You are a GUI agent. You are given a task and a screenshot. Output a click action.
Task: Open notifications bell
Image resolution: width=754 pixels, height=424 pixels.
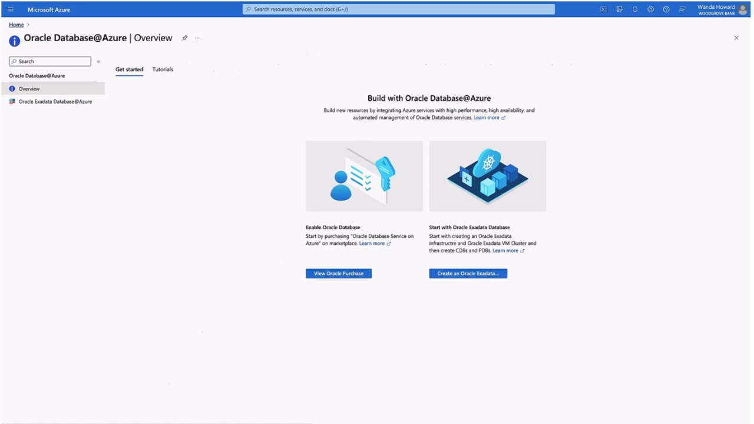(x=635, y=9)
